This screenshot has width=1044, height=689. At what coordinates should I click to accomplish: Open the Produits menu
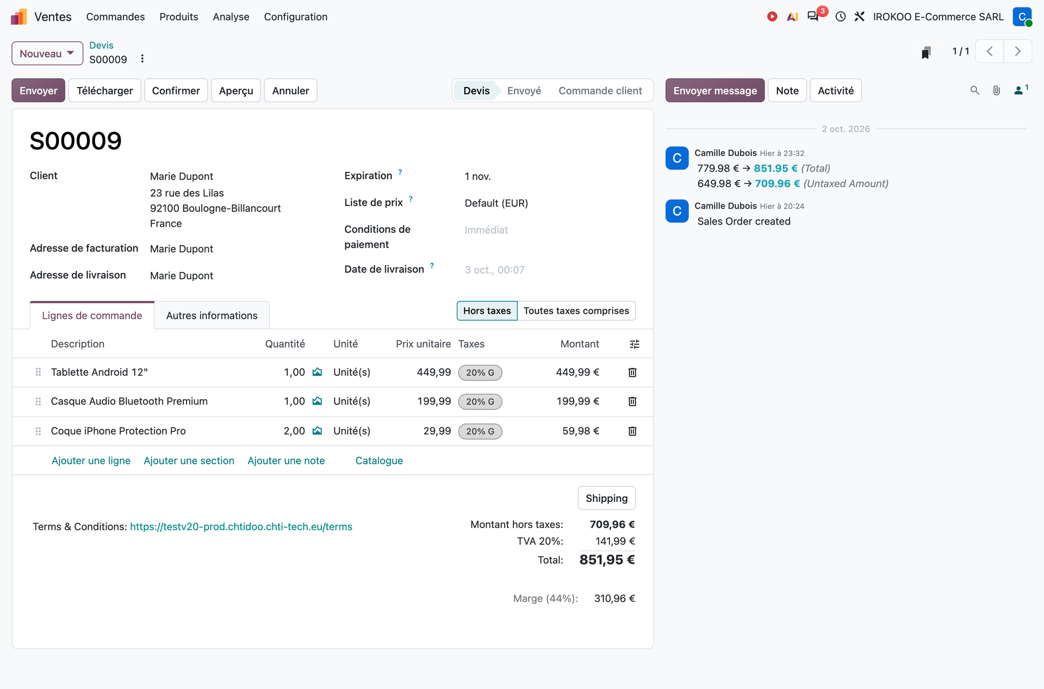click(x=179, y=17)
